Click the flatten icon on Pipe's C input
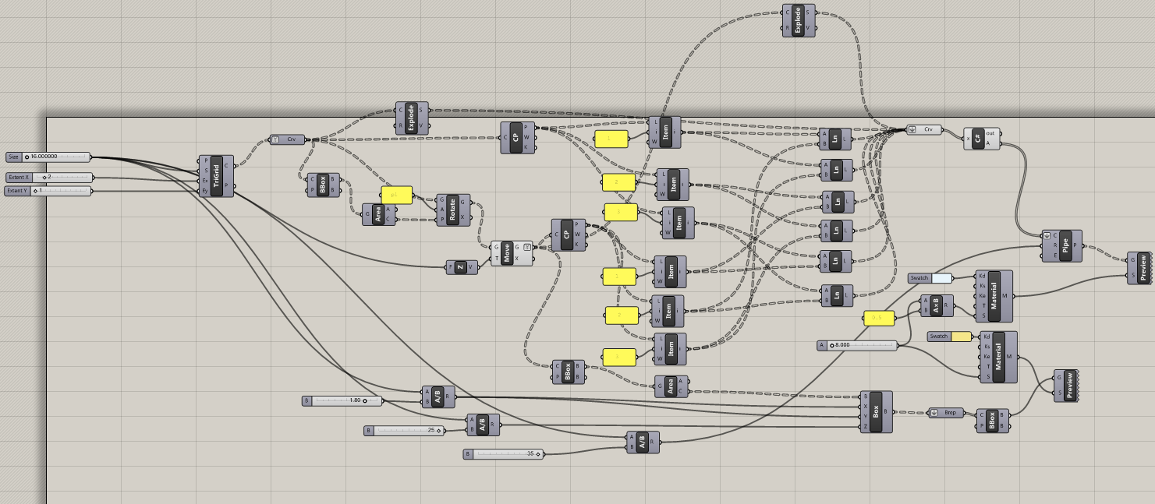Viewport: 1155px width, 504px height. point(1047,235)
